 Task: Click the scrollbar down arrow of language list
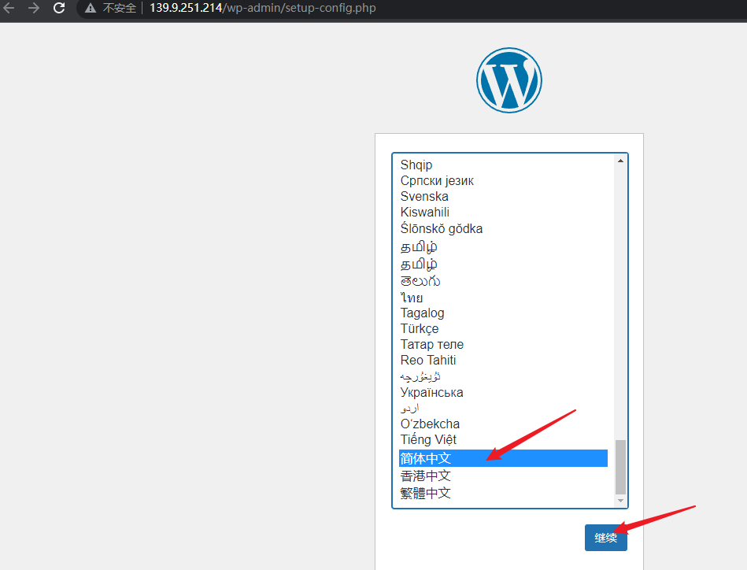pos(620,501)
